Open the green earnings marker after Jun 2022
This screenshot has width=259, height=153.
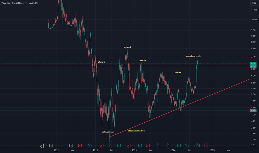pyautogui.click(x=119, y=145)
